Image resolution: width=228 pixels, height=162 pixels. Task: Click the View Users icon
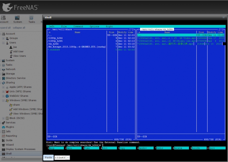tap(11, 56)
